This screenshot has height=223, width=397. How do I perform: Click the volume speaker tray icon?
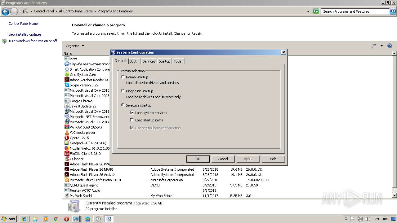368,219
